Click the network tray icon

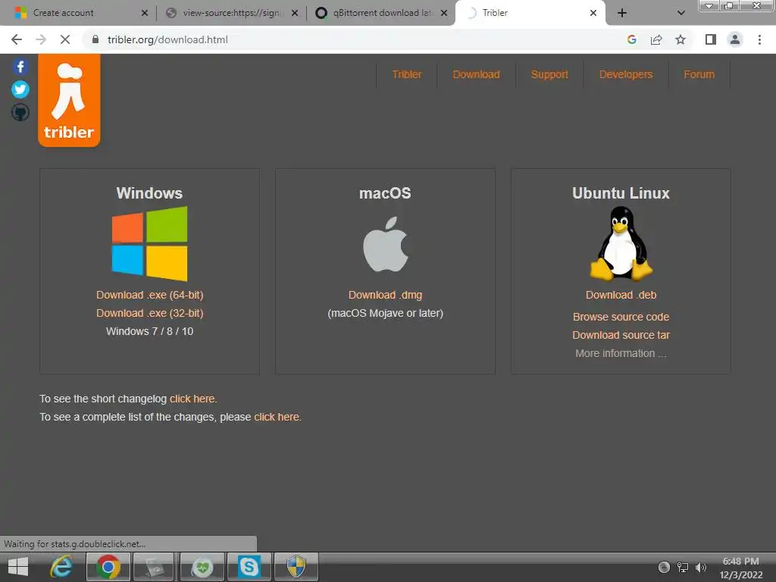pyautogui.click(x=683, y=567)
